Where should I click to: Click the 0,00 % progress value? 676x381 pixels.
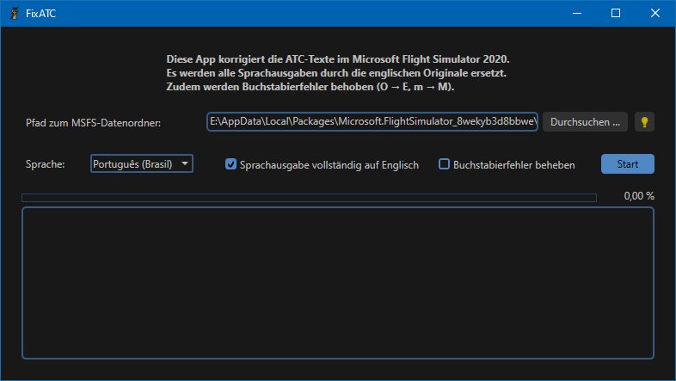point(639,196)
